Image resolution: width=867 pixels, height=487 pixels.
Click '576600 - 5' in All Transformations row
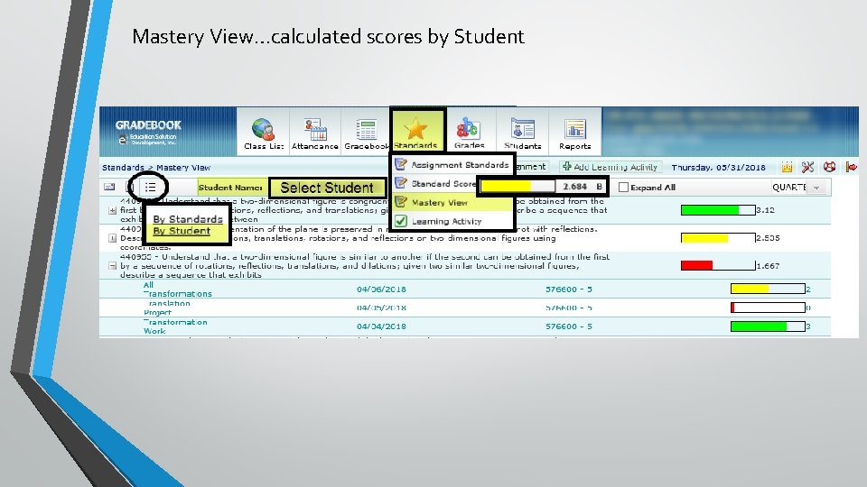568,289
